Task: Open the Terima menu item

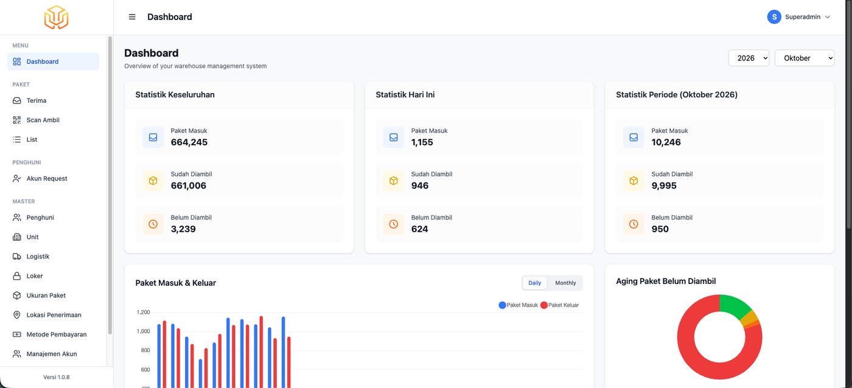Action: click(x=53, y=100)
